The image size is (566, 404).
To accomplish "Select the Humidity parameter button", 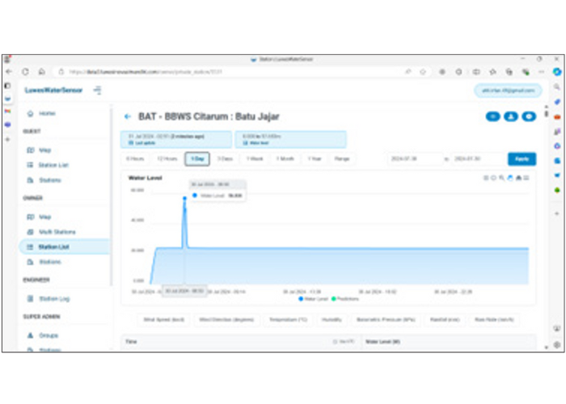I will (333, 319).
